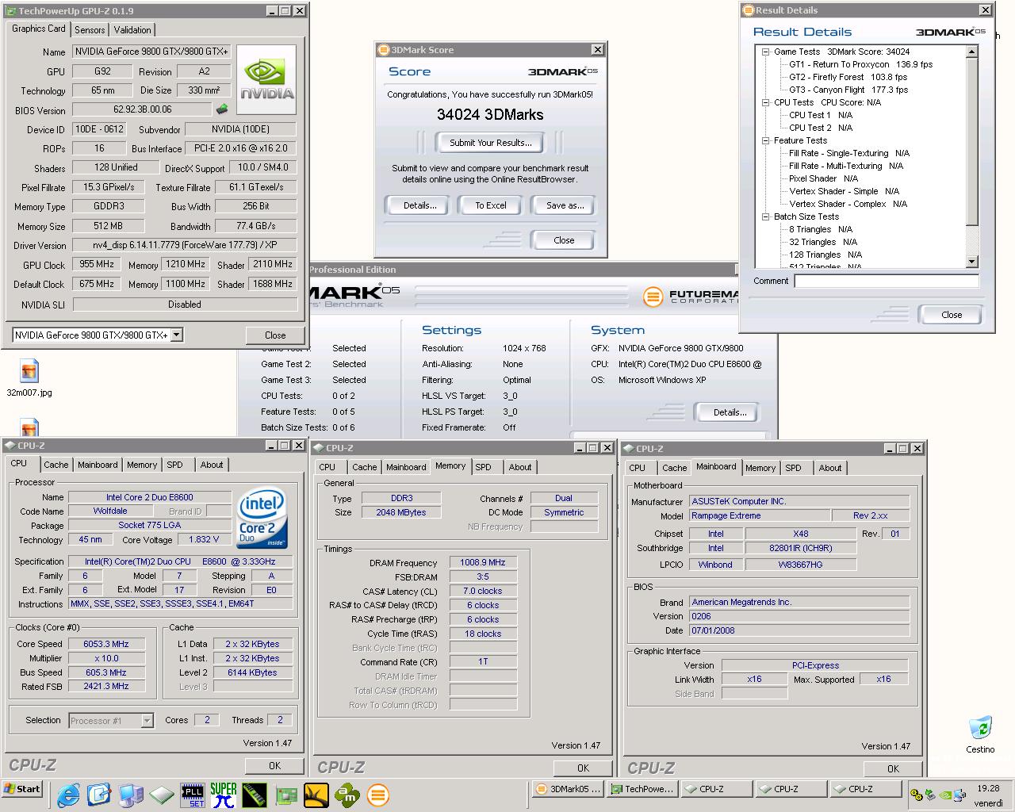1015x812 pixels.
Task: Switch to TechPowerUp GPU-Z taskbar button
Action: (x=642, y=789)
